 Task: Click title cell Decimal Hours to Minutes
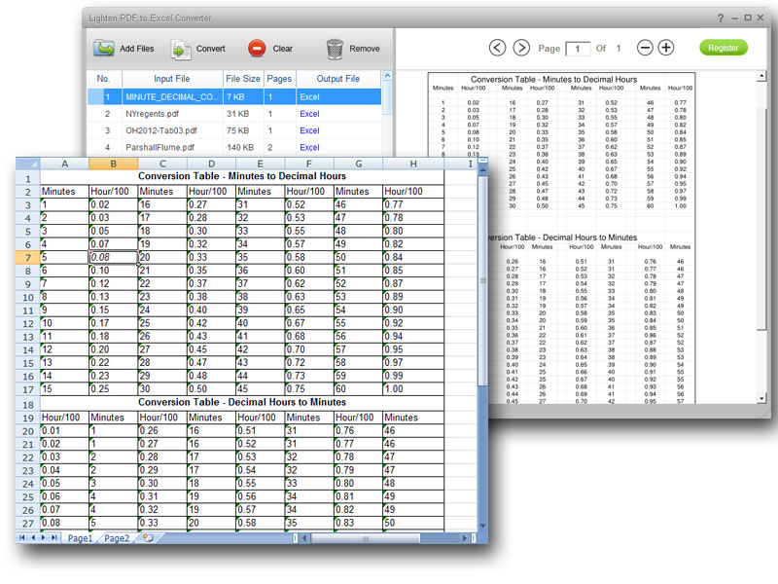[241, 402]
